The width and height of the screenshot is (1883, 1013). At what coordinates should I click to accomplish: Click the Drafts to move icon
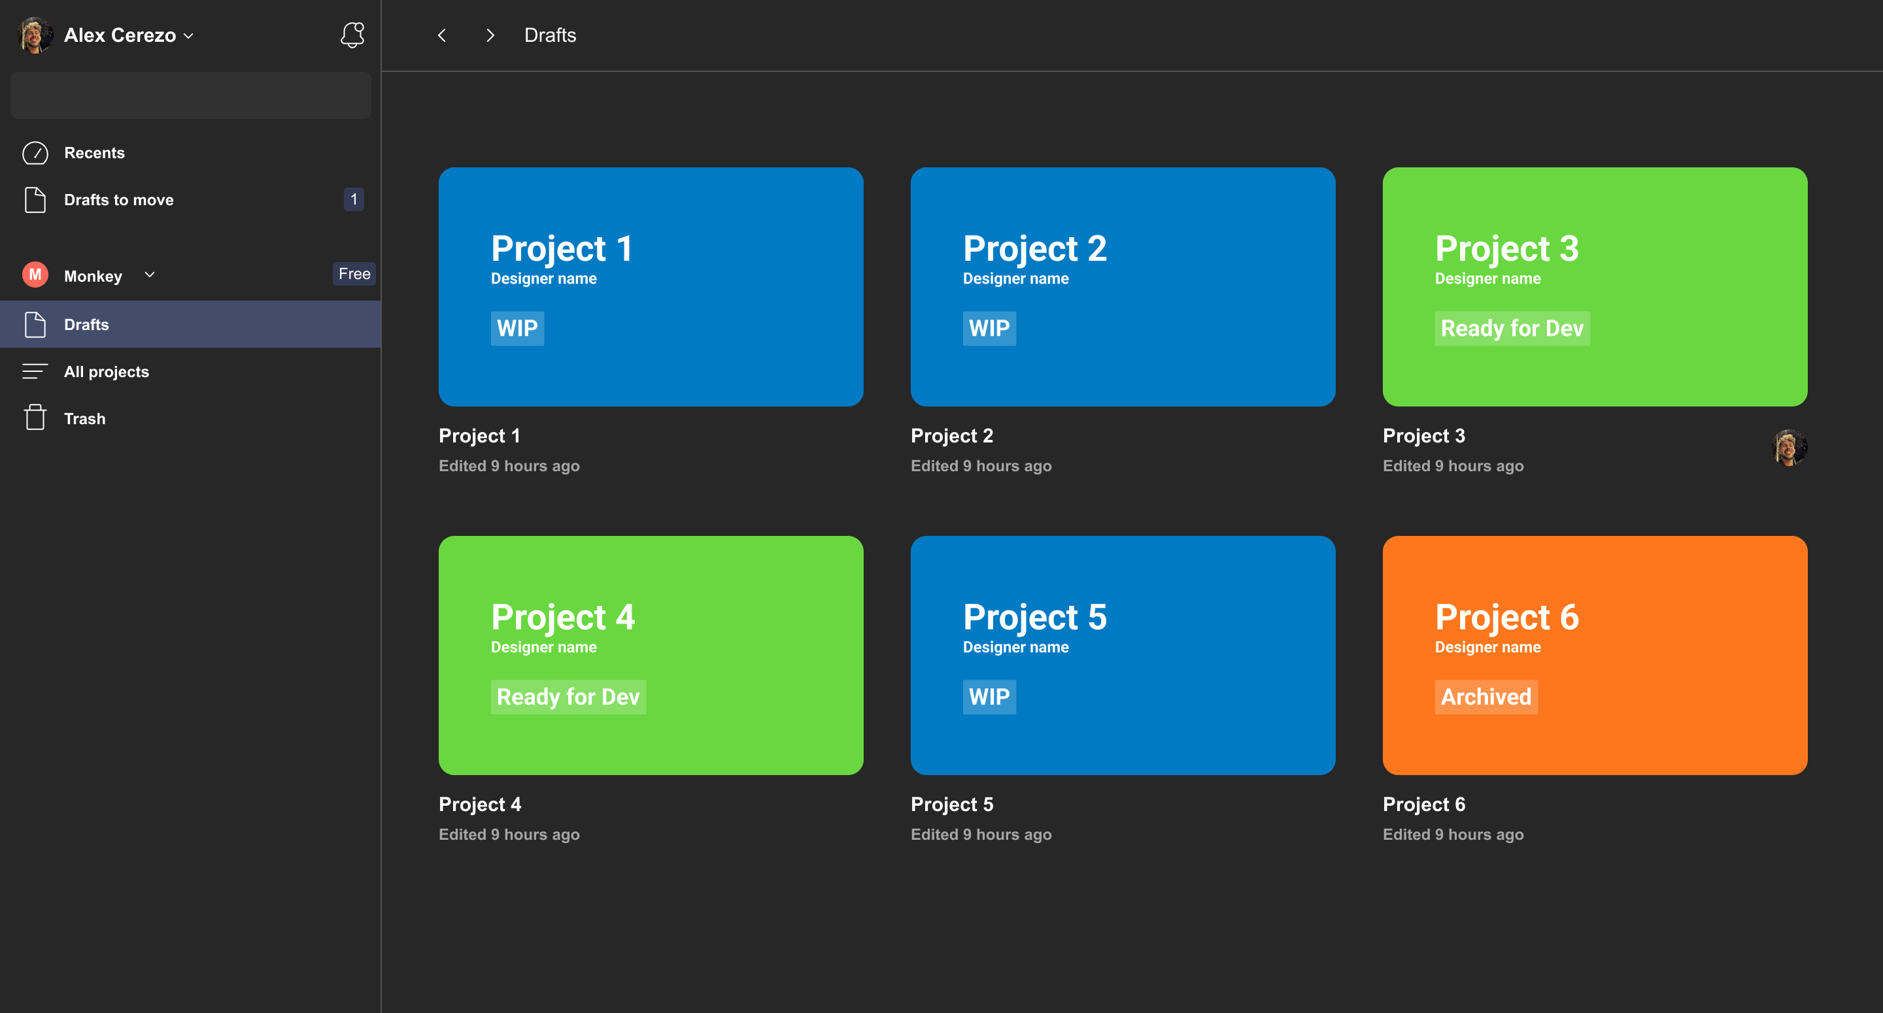tap(34, 199)
